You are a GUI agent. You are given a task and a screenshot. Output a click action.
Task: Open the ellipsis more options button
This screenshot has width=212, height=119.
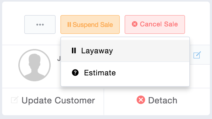pyautogui.click(x=40, y=24)
